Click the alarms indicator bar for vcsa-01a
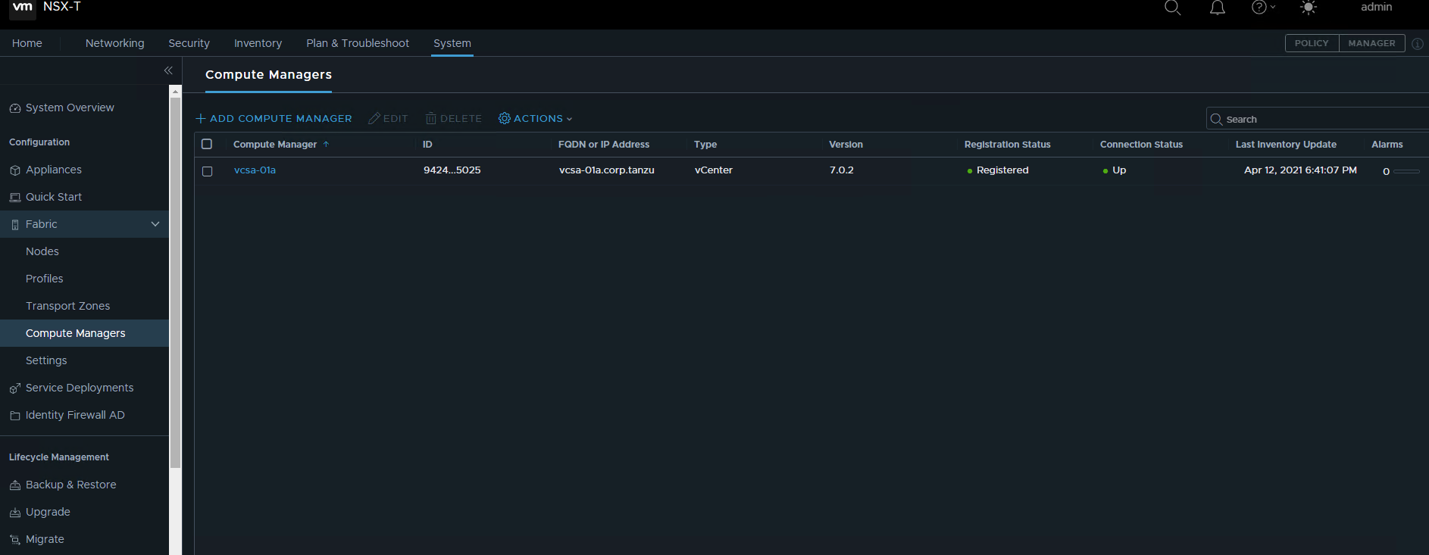Screen dimensions: 1429x555 click(x=1406, y=171)
